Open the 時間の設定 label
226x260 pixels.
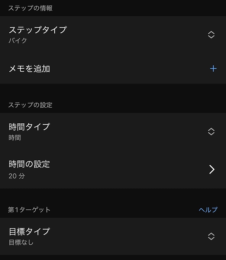pyautogui.click(x=29, y=164)
